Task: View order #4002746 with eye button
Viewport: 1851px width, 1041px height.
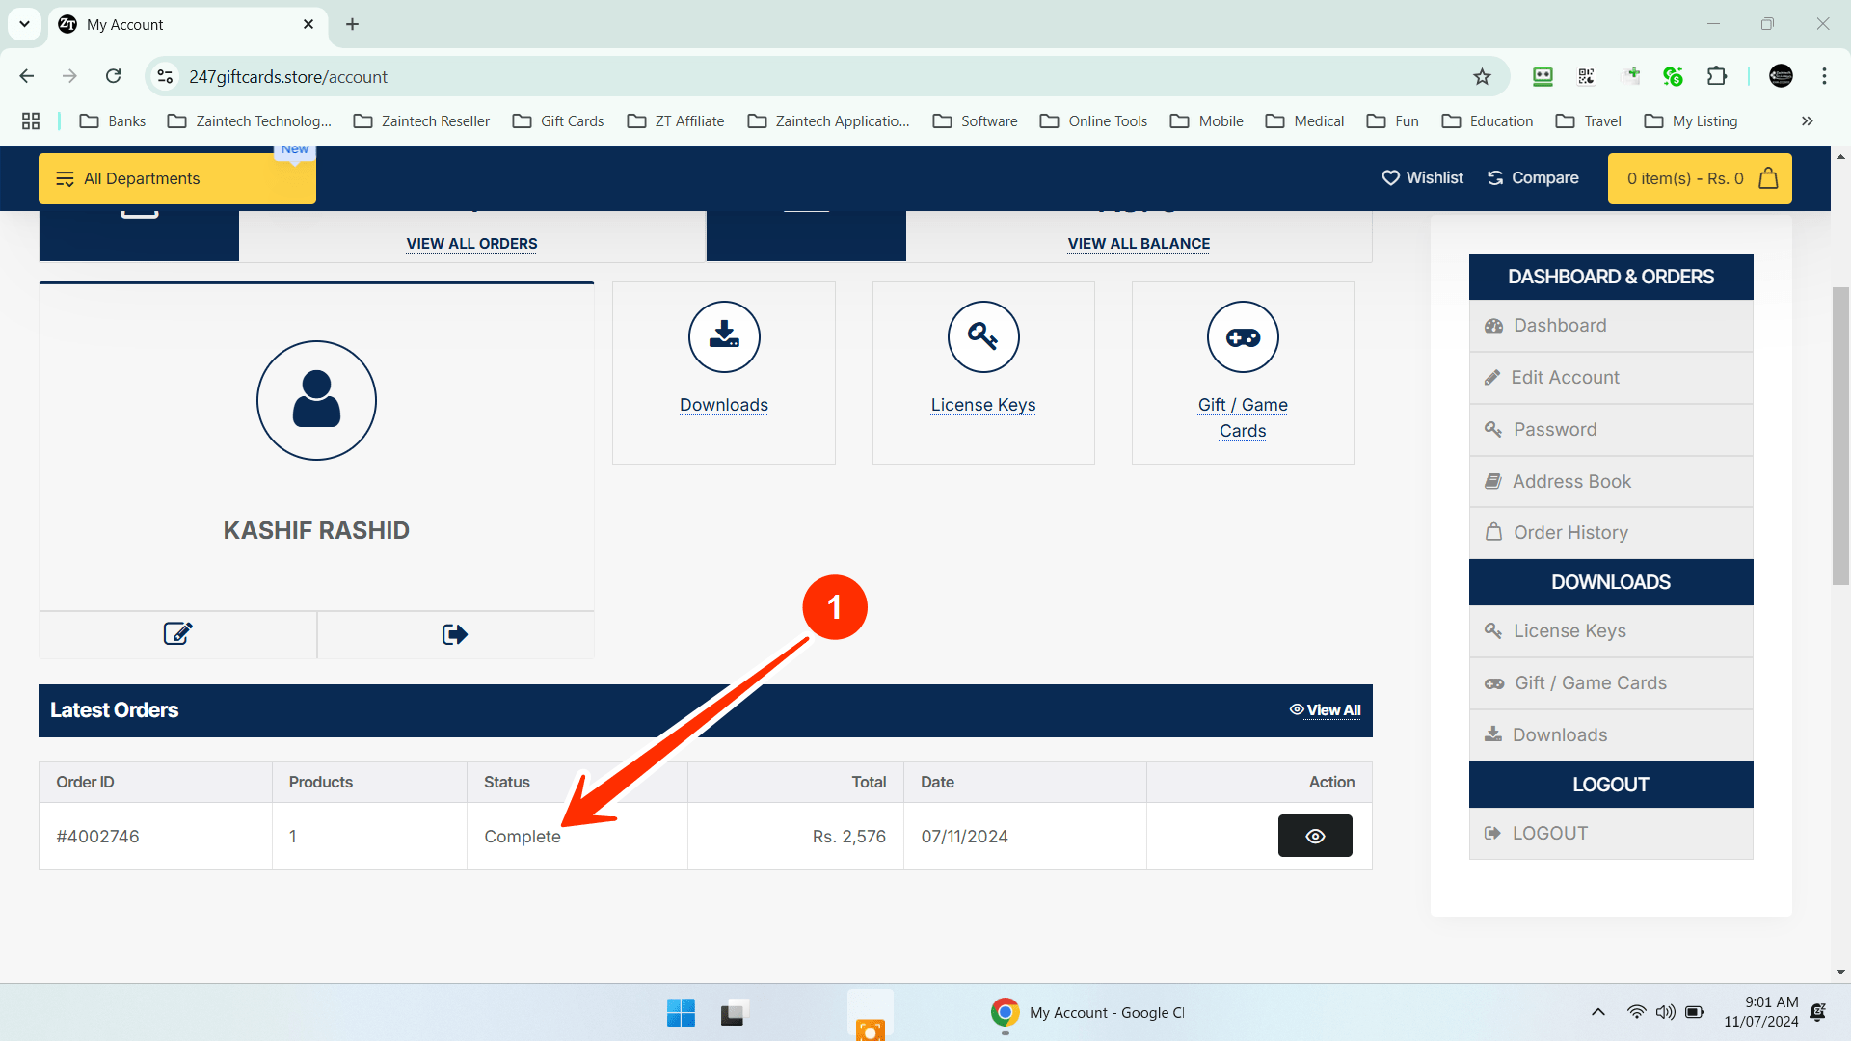Action: click(x=1315, y=836)
